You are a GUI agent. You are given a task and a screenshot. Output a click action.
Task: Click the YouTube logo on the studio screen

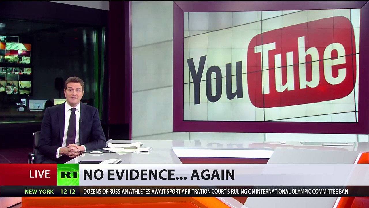click(271, 62)
